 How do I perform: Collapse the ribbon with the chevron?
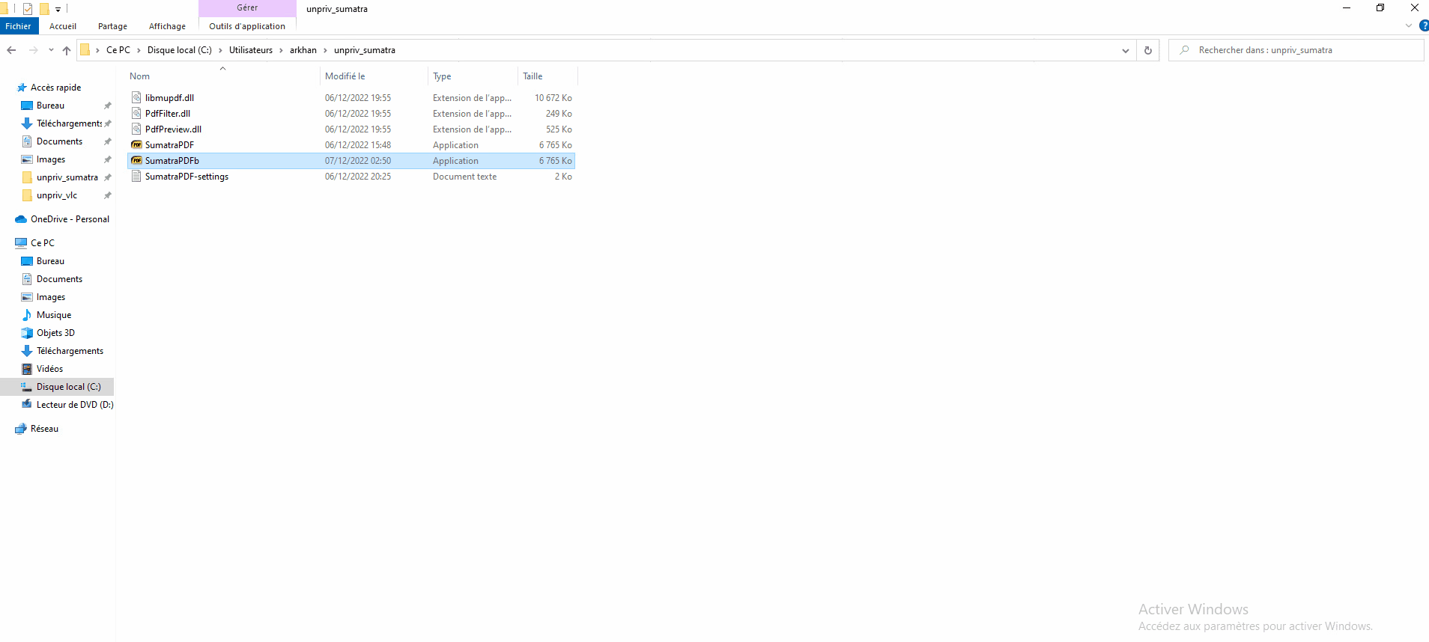[1409, 25]
